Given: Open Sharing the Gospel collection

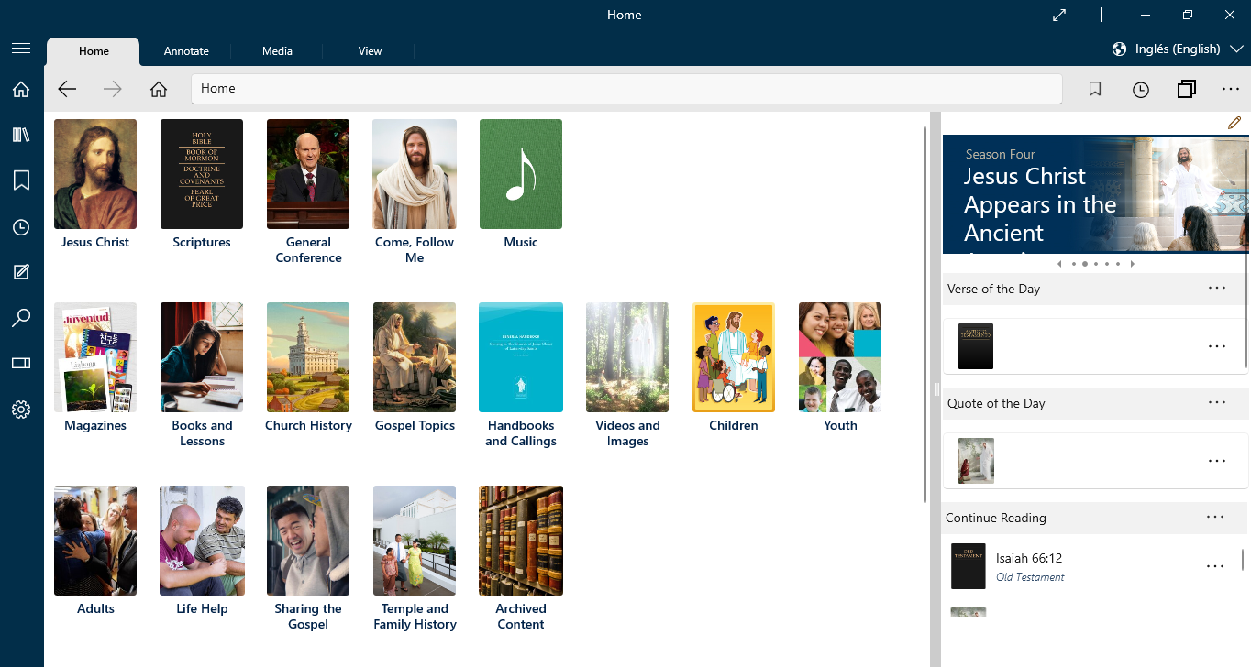Looking at the screenshot, I should click(308, 559).
